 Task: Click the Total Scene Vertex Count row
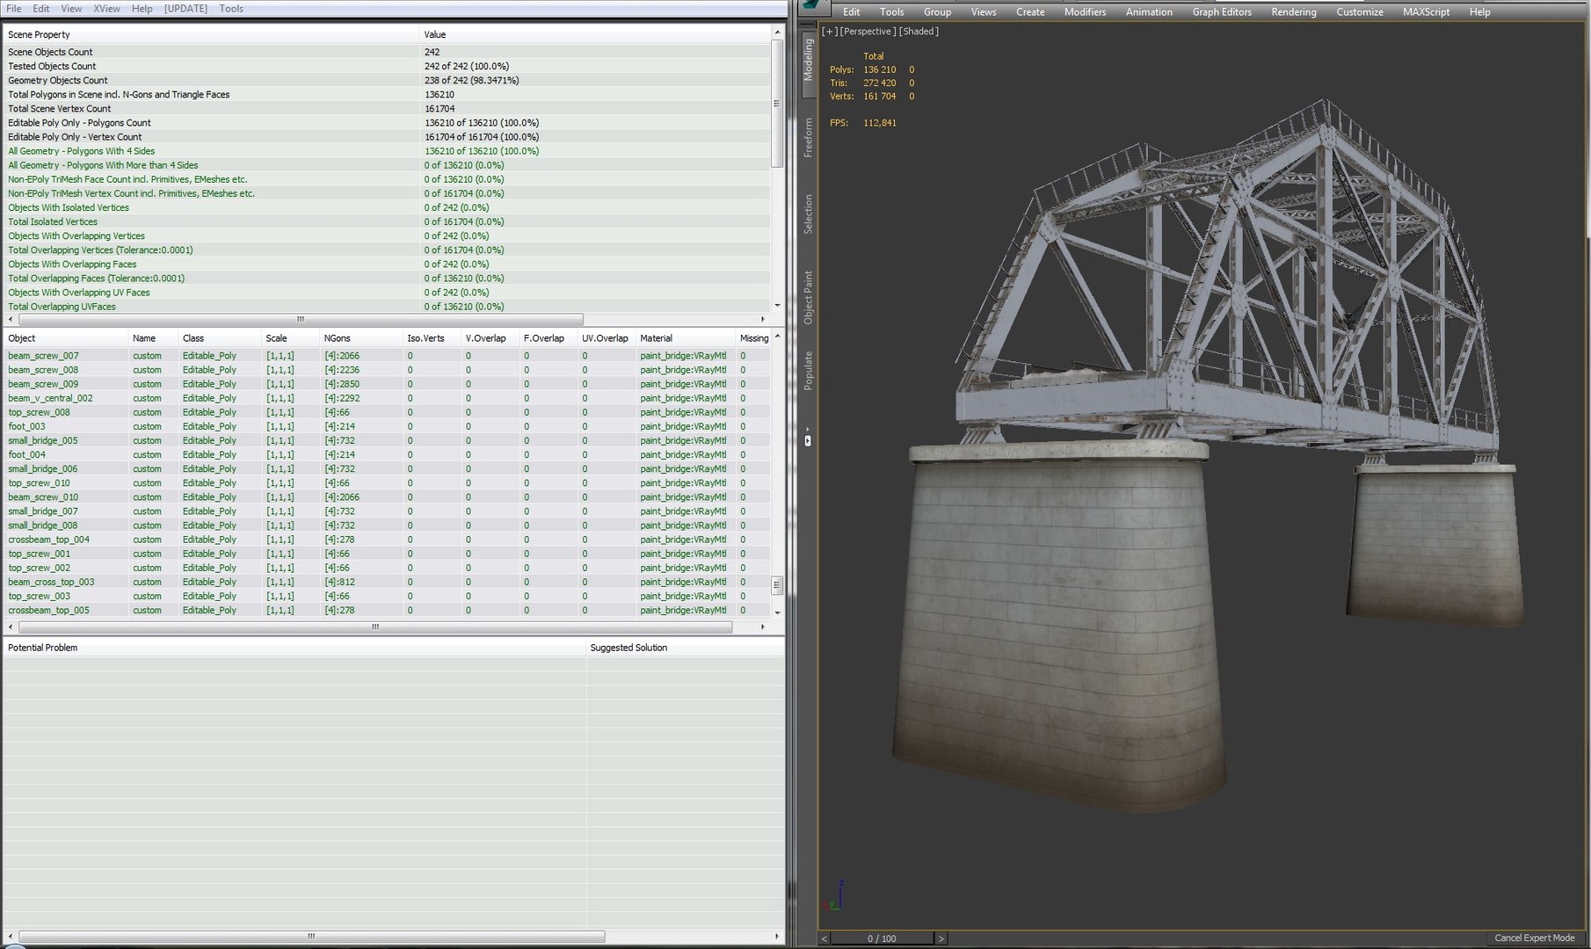[x=387, y=109]
